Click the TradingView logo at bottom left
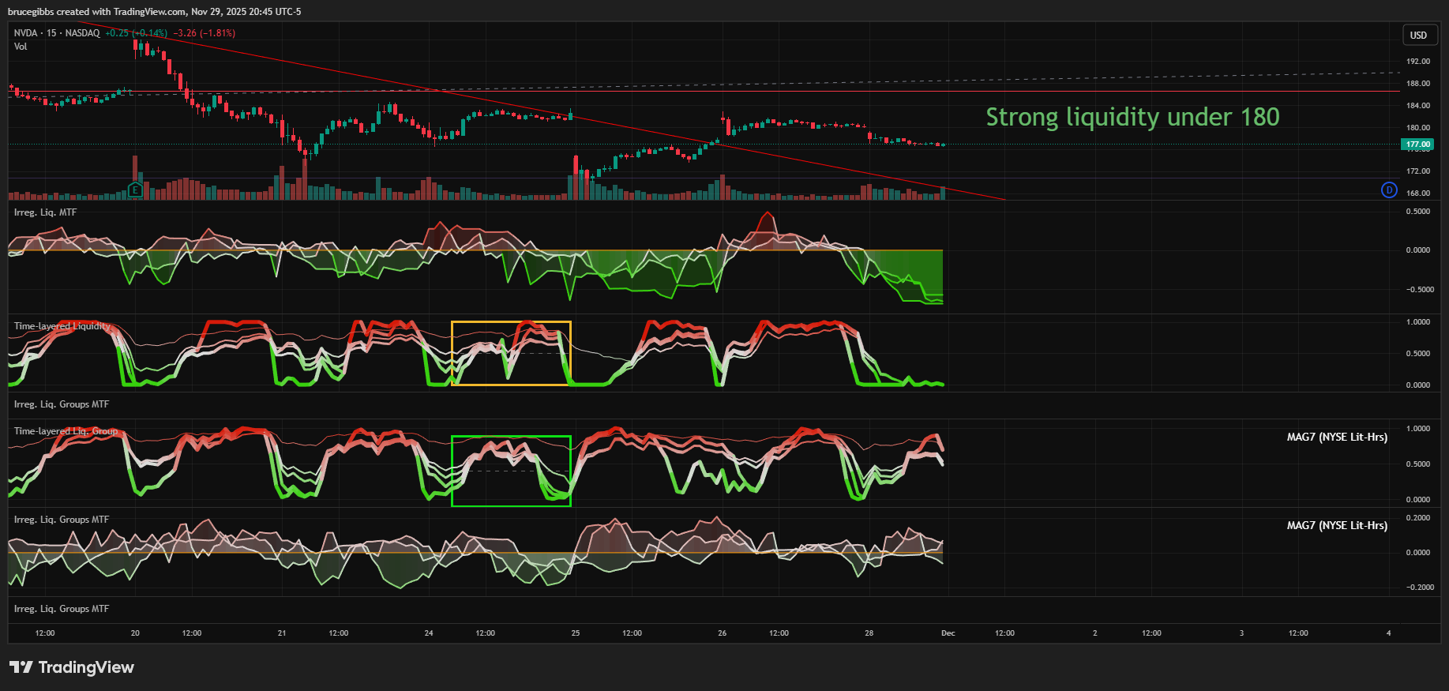This screenshot has height=691, width=1449. point(72,667)
